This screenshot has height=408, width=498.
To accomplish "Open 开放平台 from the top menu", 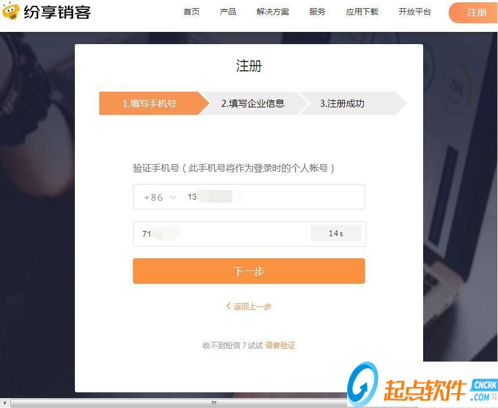I will [415, 12].
